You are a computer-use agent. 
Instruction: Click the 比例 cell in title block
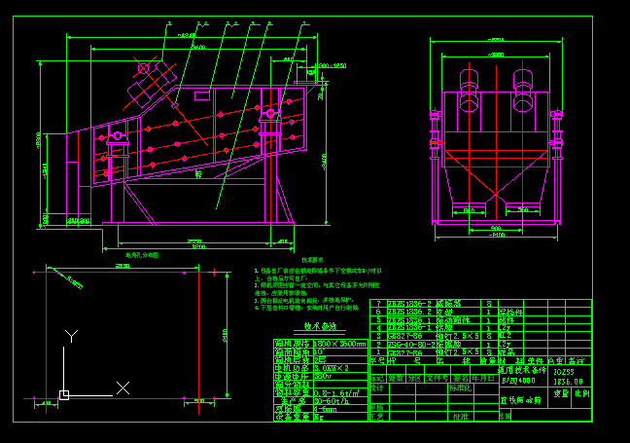click(582, 393)
